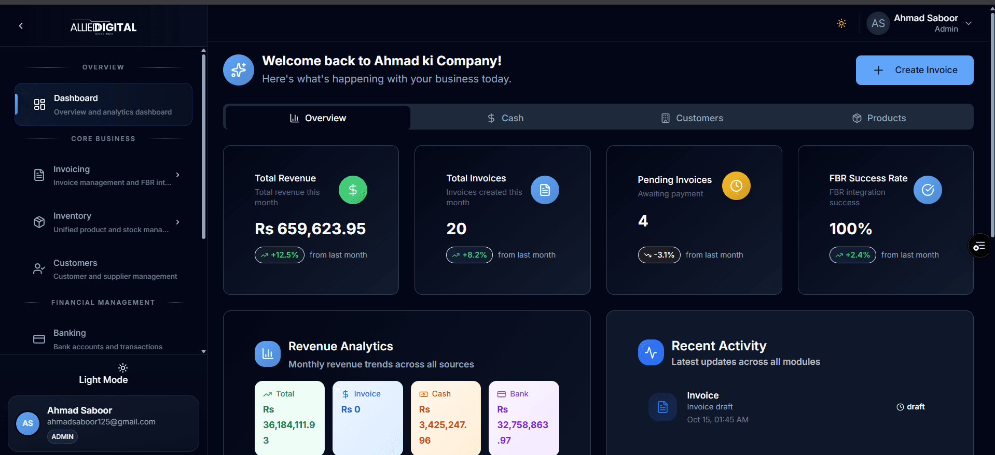Click the Recent Activity pulse icon

pyautogui.click(x=651, y=352)
